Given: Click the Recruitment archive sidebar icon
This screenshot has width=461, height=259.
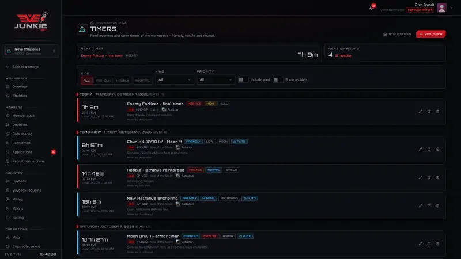Looking at the screenshot, I should pos(7,161).
